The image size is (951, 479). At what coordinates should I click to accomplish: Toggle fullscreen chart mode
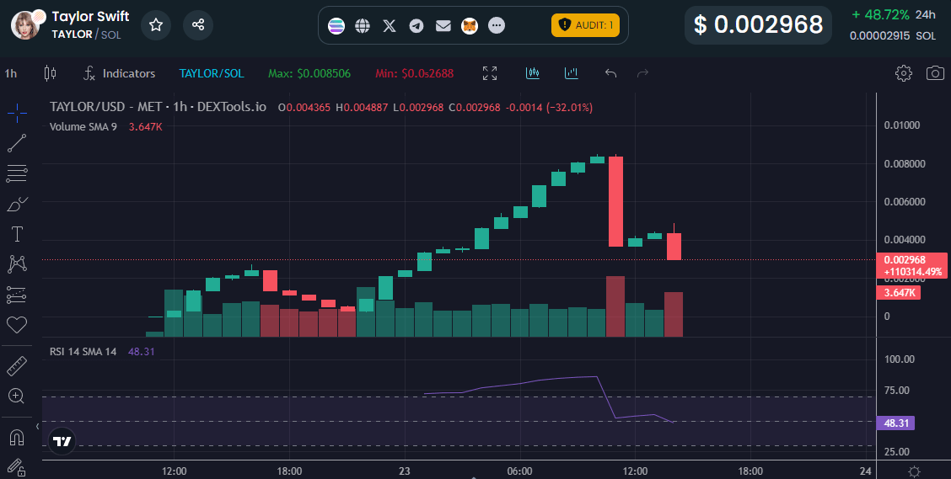pos(490,73)
